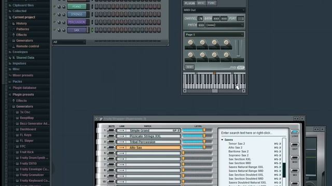The height and width of the screenshot is (186, 332).
Task: Open the MIDI Out plugin dropdown
Action: (x=214, y=10)
